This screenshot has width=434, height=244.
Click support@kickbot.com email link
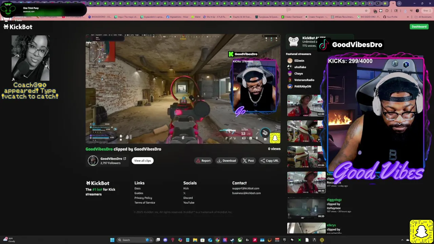click(x=245, y=188)
